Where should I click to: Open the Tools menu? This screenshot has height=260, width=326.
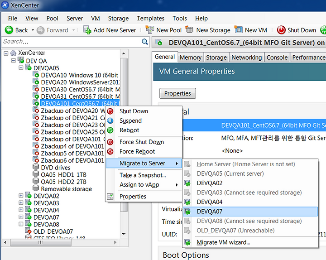point(180,19)
